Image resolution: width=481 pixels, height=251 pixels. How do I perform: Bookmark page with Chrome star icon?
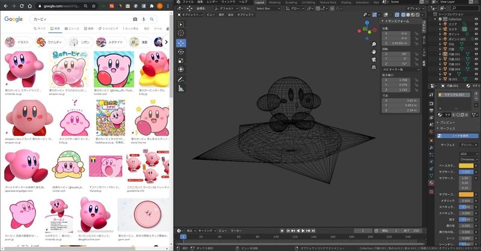[94, 6]
